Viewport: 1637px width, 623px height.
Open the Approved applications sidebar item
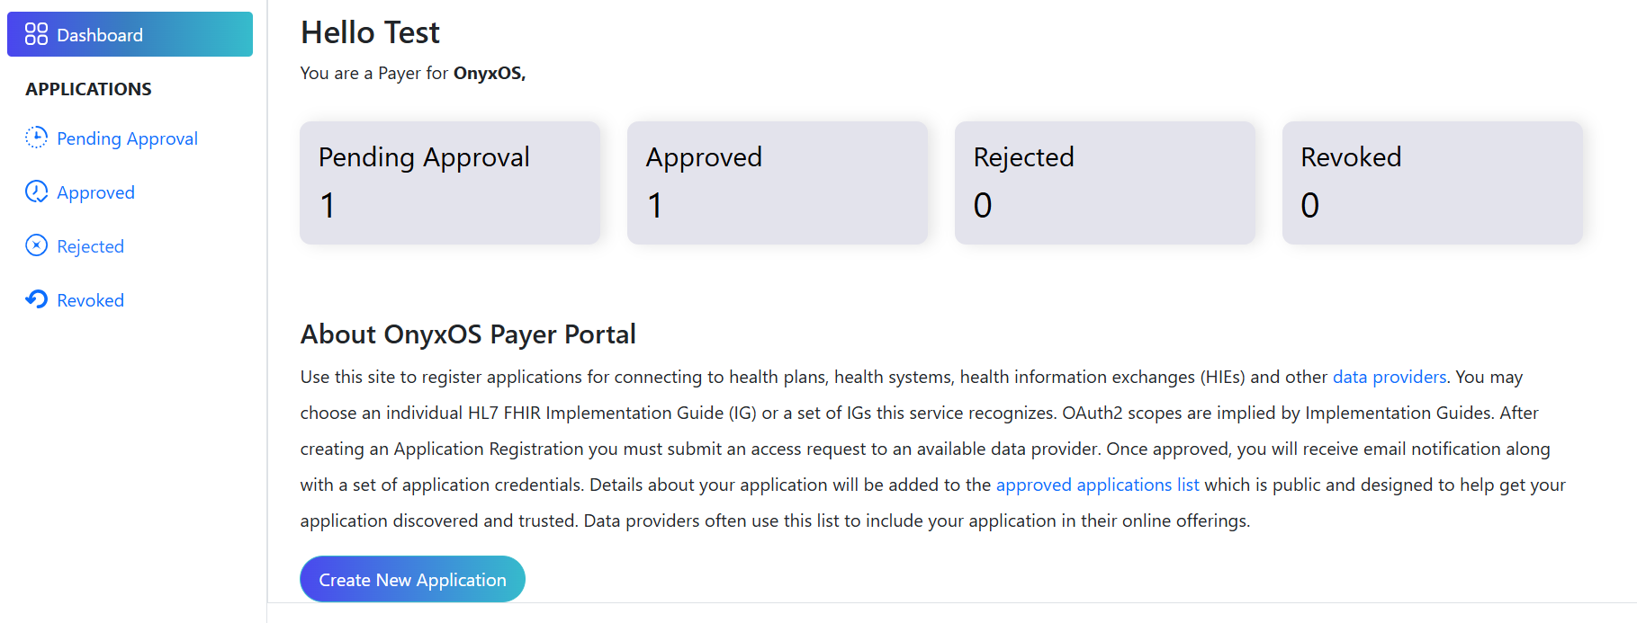[95, 192]
